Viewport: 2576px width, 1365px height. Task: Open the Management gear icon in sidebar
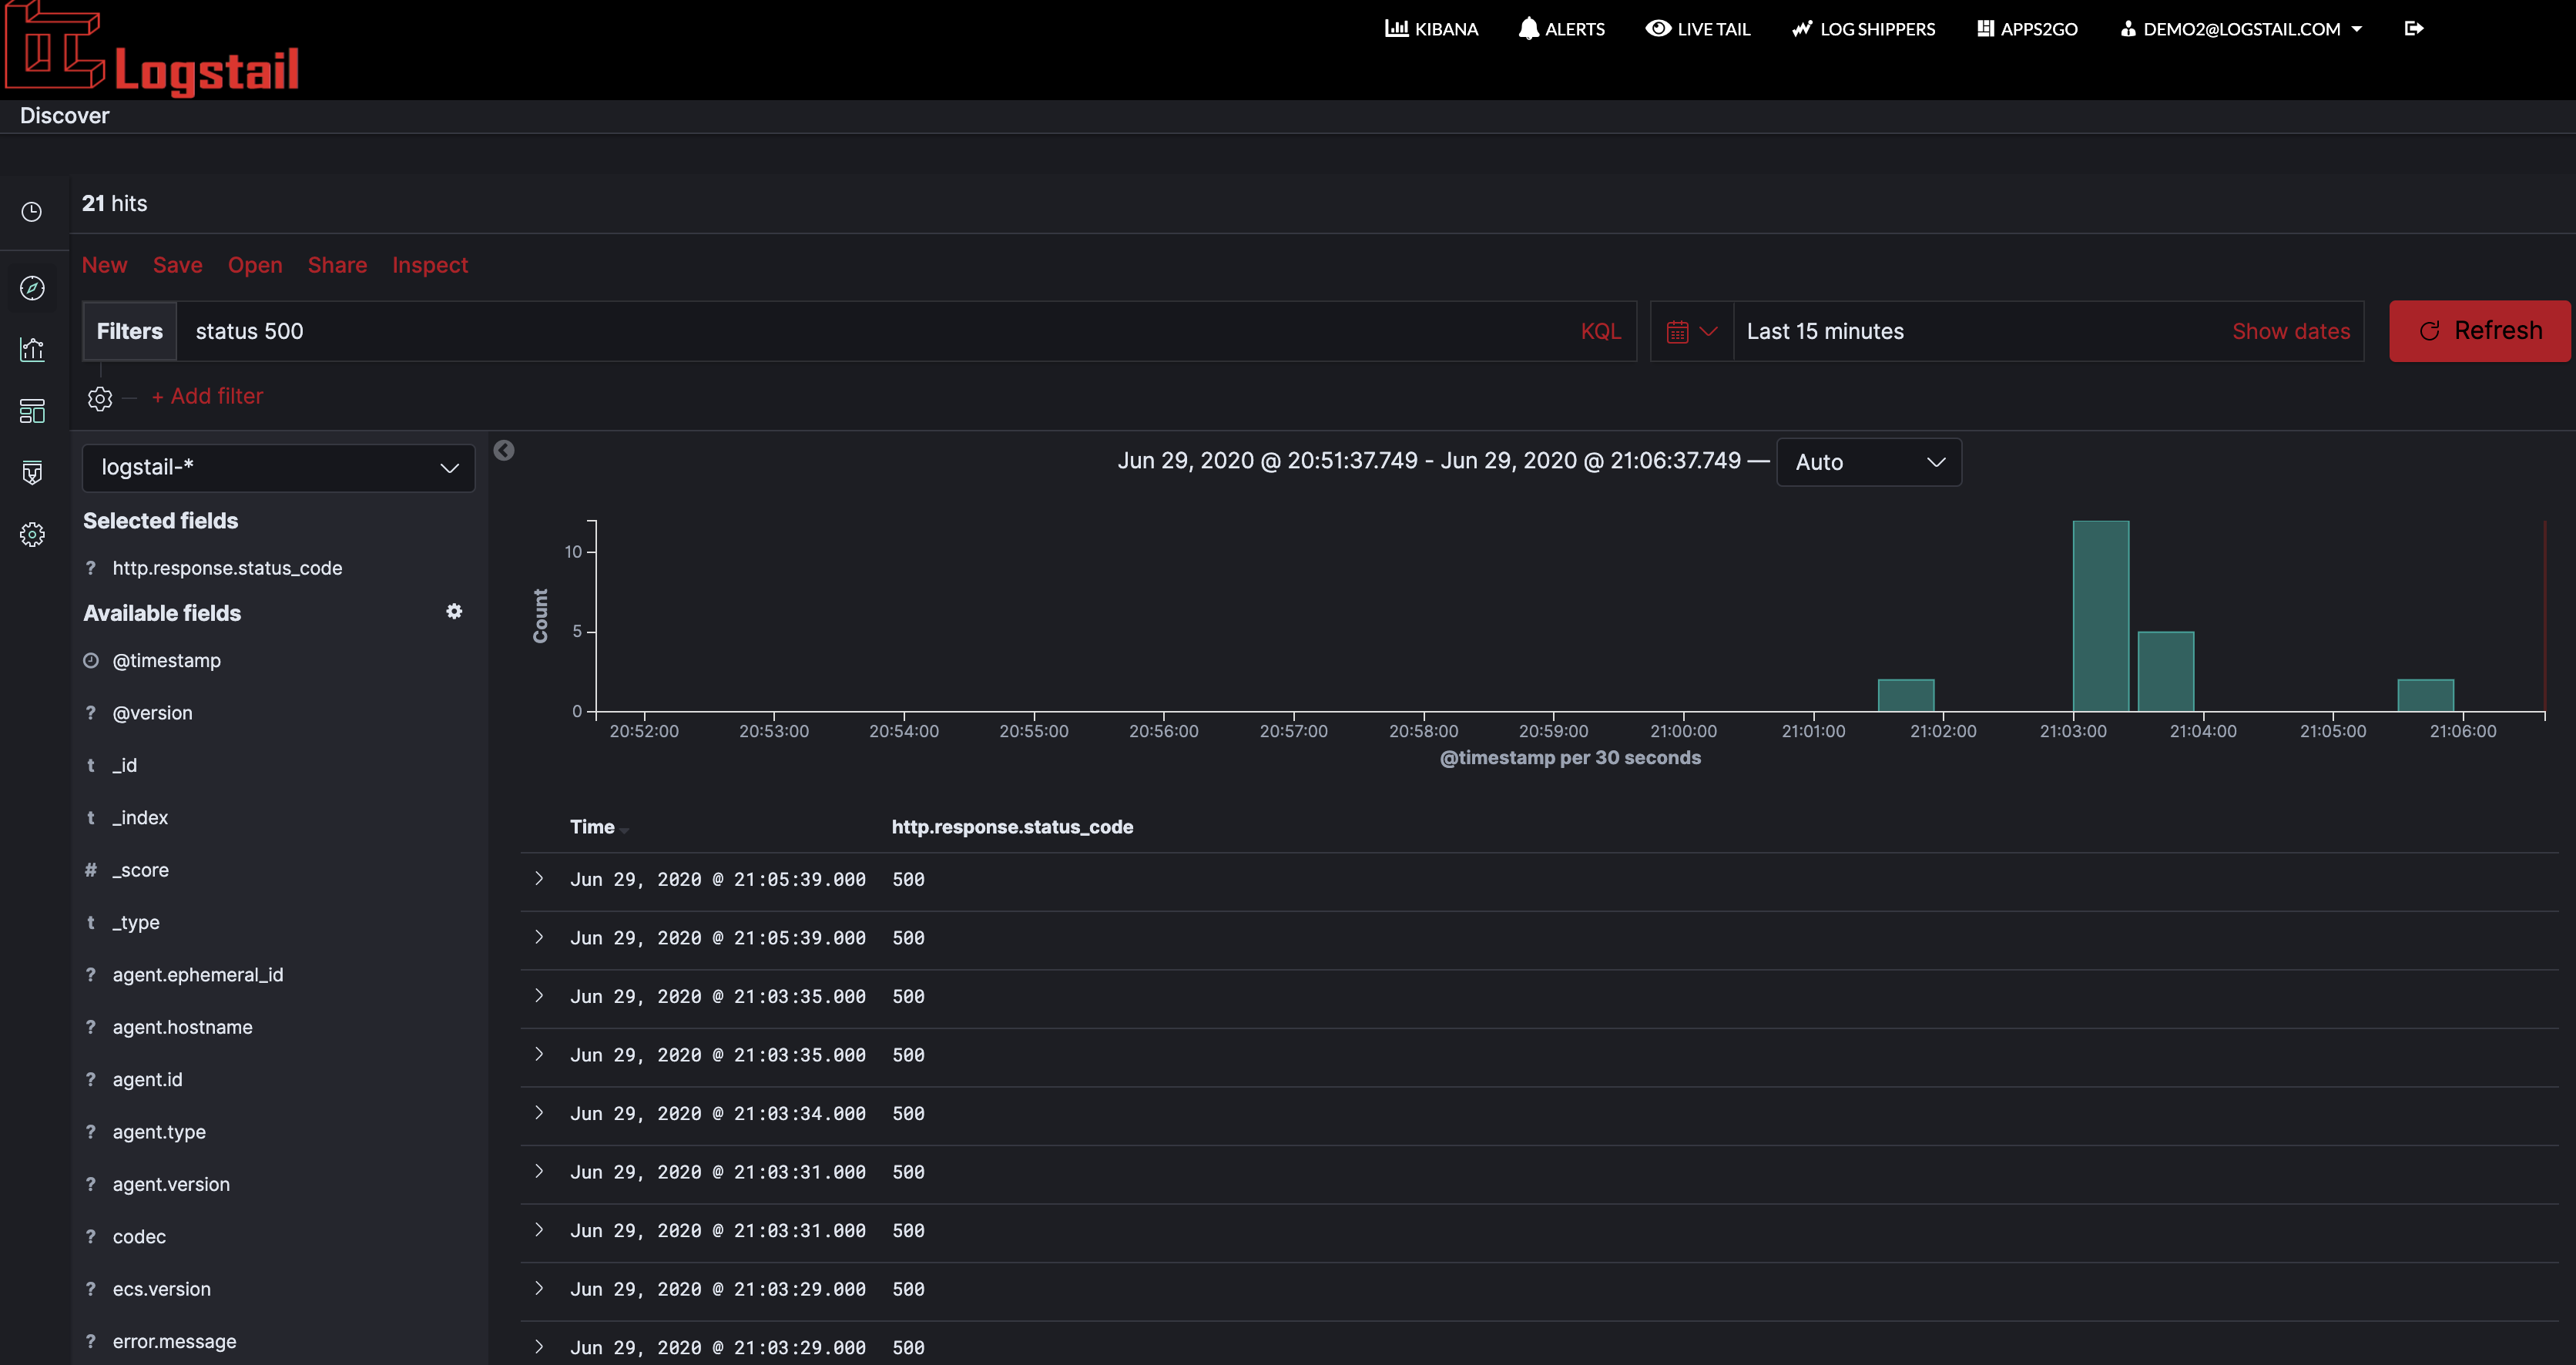(x=32, y=535)
